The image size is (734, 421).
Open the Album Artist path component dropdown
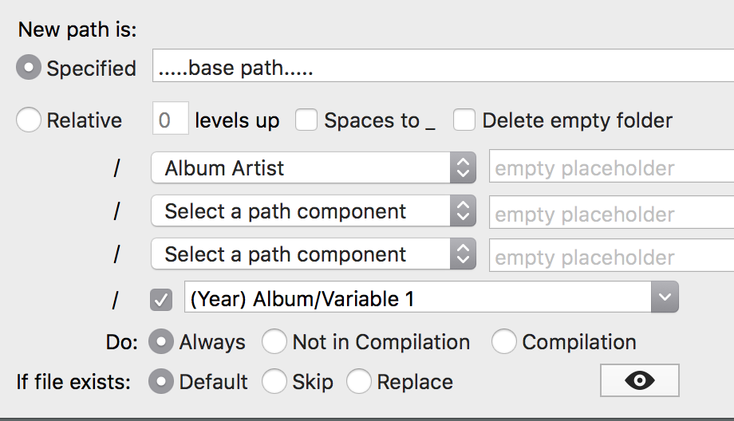(313, 168)
